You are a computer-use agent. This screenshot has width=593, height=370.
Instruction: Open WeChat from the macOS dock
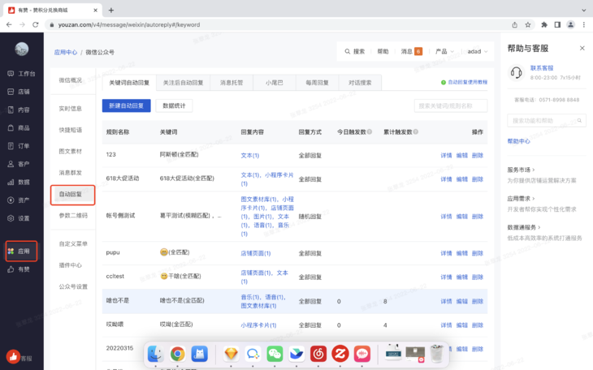click(275, 354)
